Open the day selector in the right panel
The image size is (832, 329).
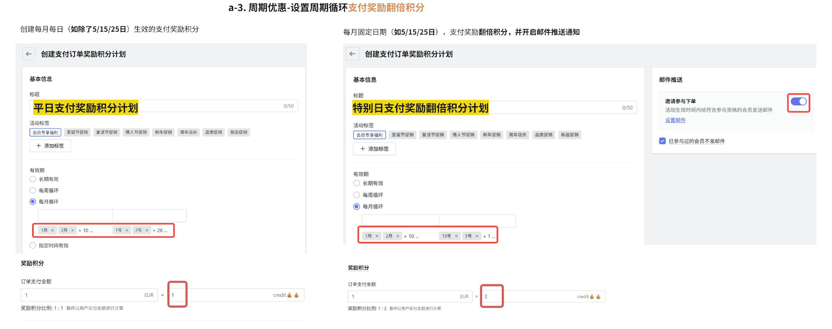pyautogui.click(x=477, y=221)
